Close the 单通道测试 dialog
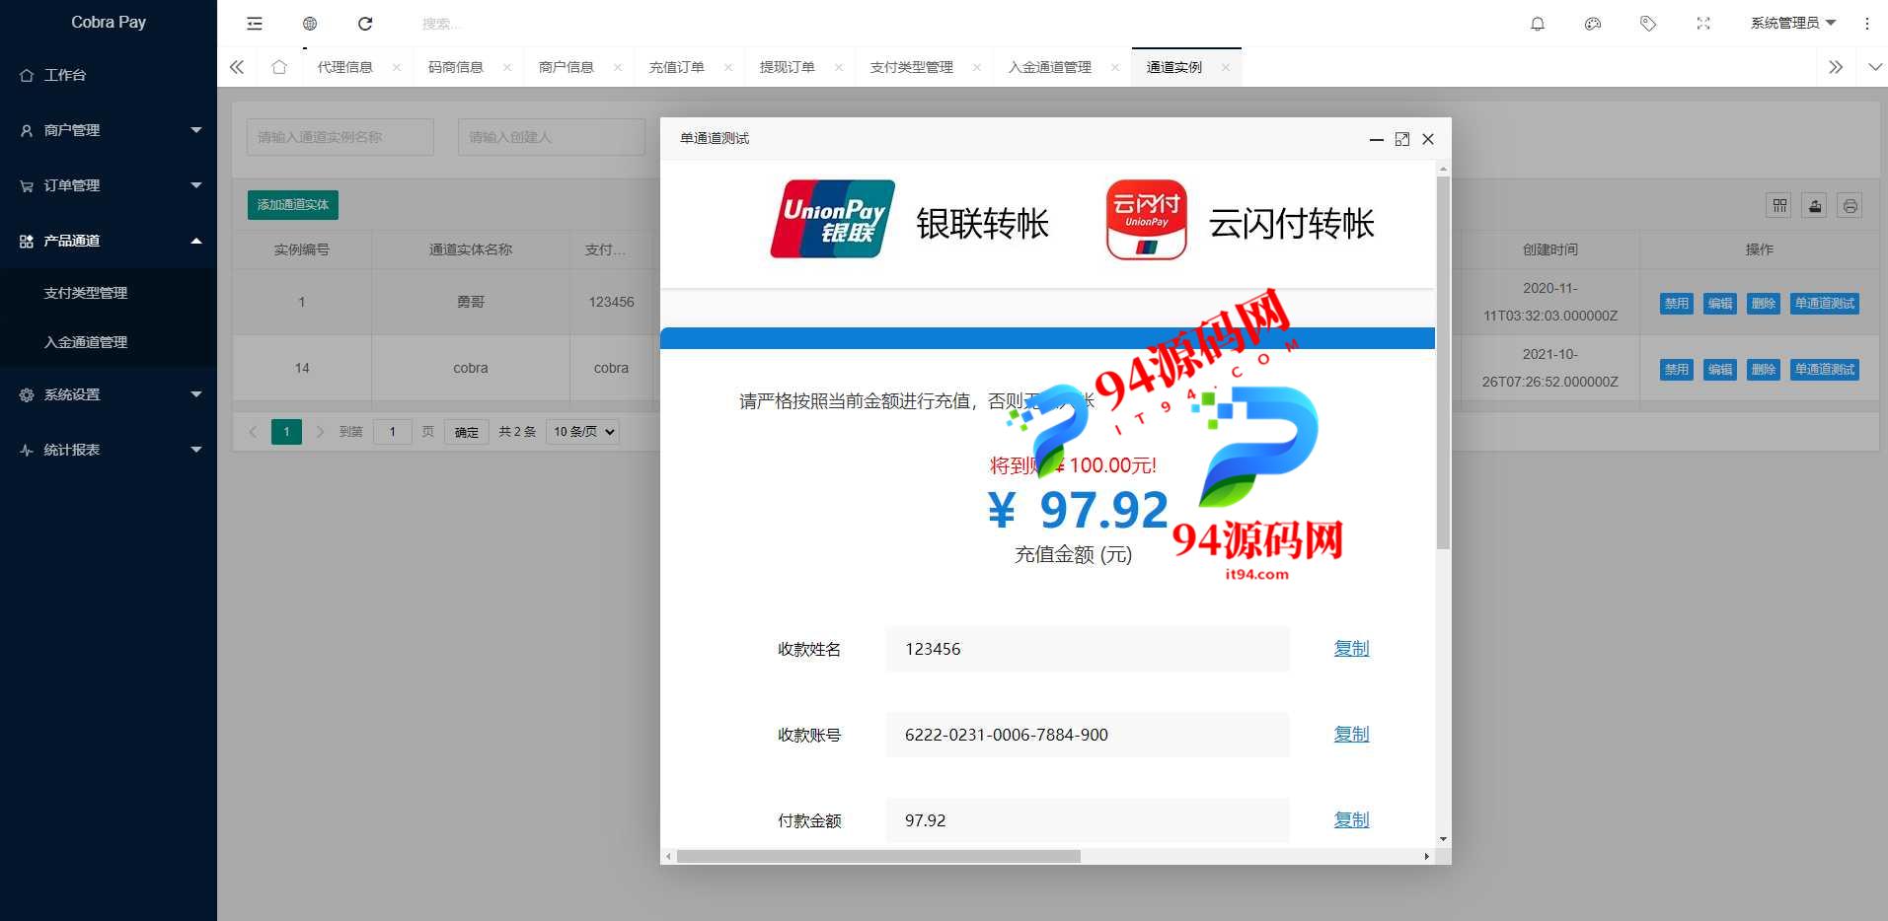 click(1428, 139)
